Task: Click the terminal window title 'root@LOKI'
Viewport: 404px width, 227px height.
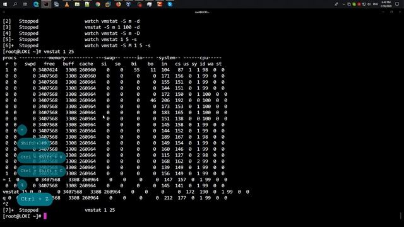Action: (x=202, y=12)
